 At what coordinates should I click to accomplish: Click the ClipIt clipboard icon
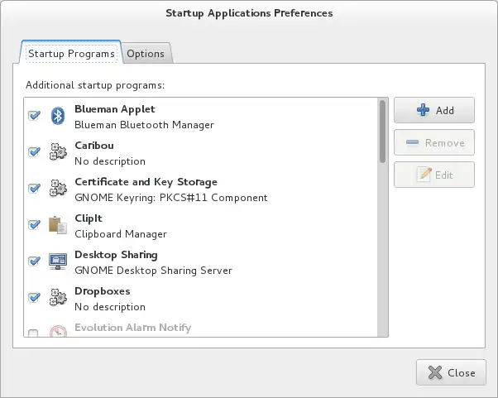pyautogui.click(x=58, y=225)
